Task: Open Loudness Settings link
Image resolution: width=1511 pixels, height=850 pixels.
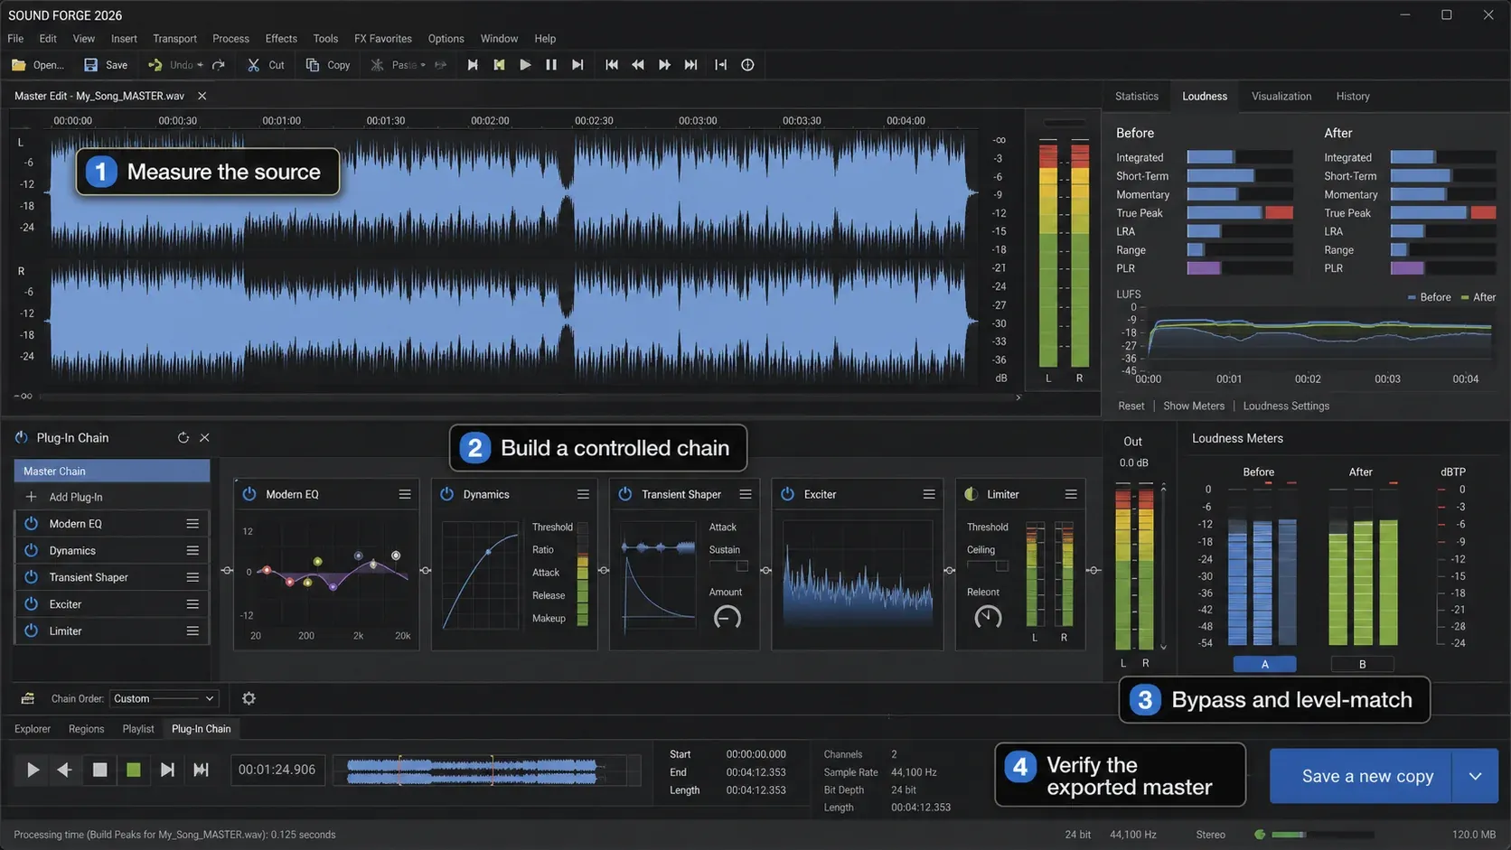Action: (x=1286, y=406)
